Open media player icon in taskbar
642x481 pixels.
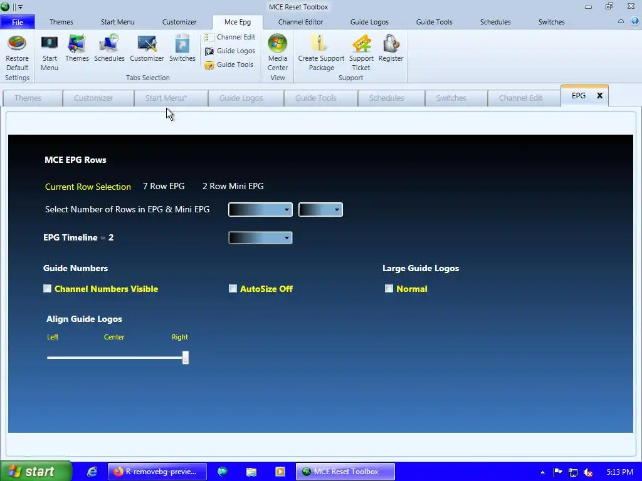[x=280, y=472]
